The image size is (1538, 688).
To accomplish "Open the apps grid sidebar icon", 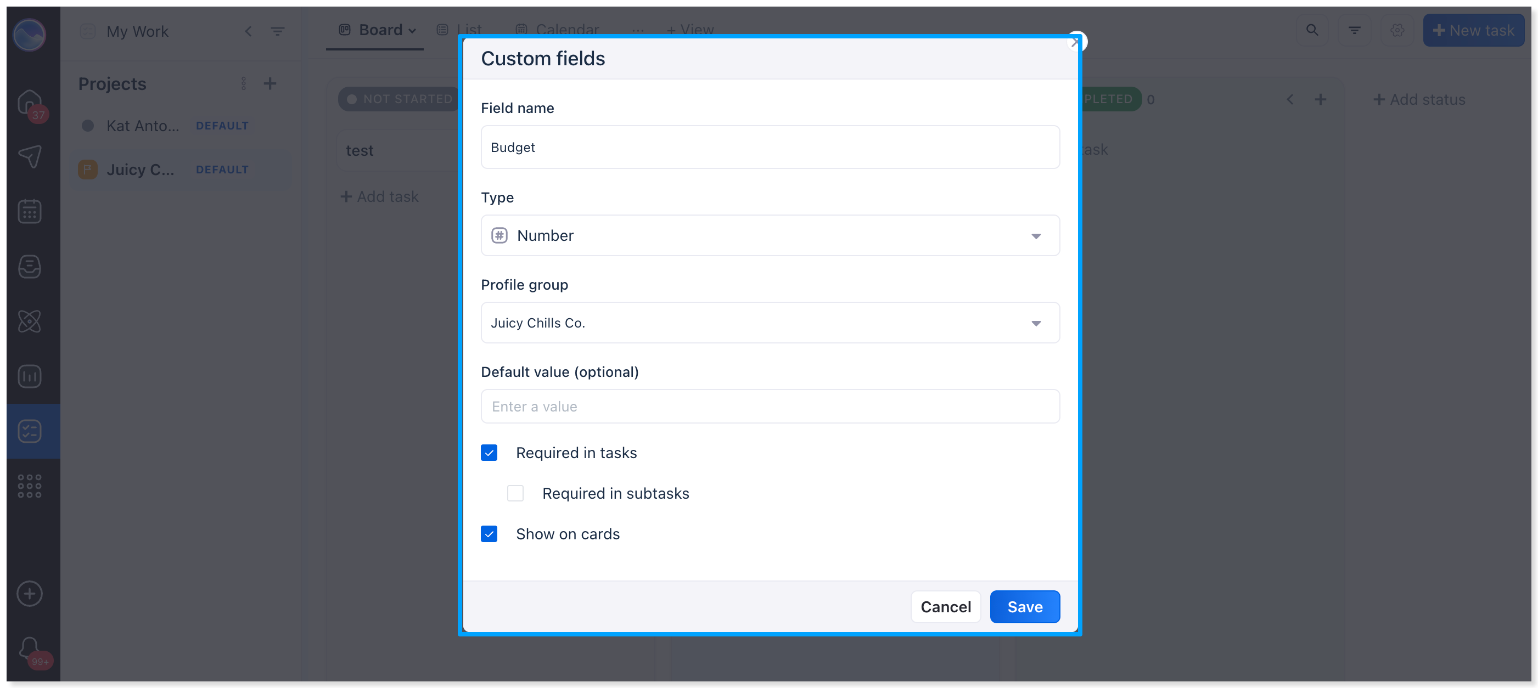I will 29,486.
